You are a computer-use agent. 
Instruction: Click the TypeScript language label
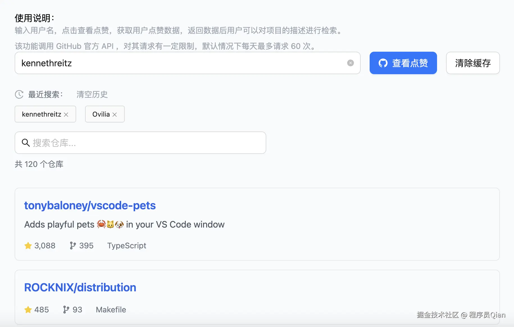127,246
